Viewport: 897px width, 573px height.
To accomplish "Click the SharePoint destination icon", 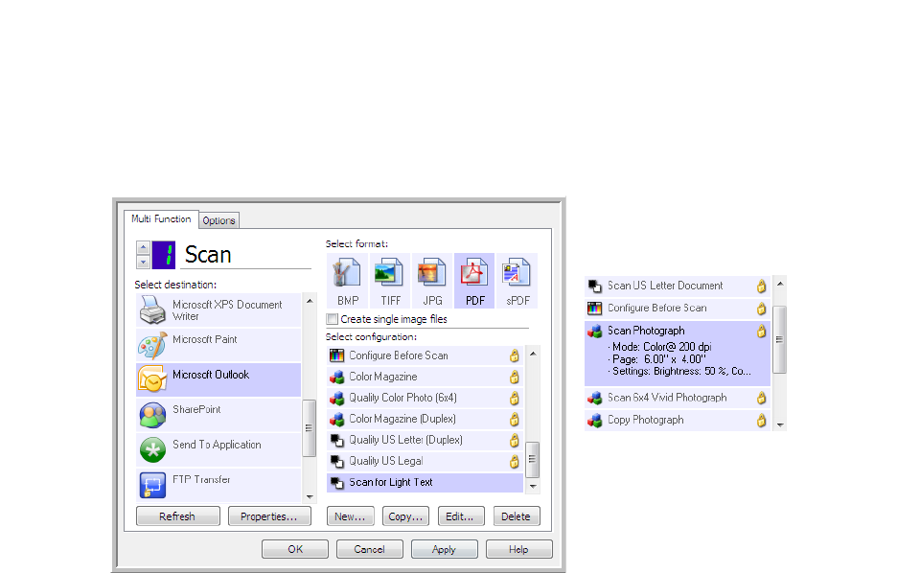I will 152,415.
